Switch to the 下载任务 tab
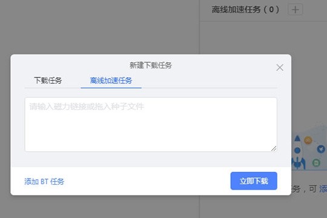The image size is (327, 218). click(48, 81)
